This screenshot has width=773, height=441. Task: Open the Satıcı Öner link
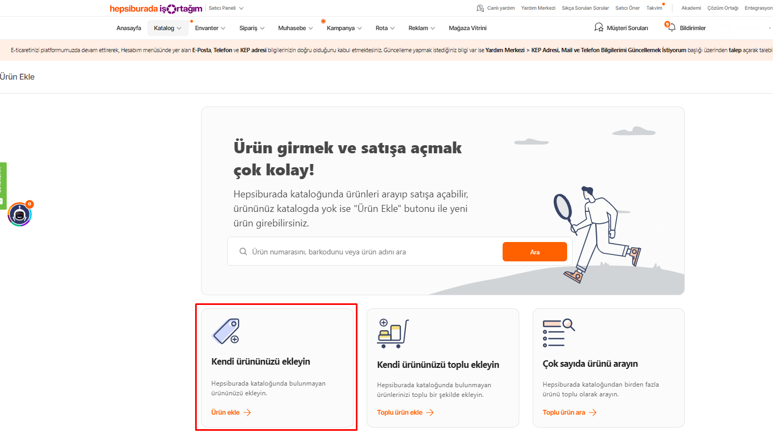(x=627, y=8)
